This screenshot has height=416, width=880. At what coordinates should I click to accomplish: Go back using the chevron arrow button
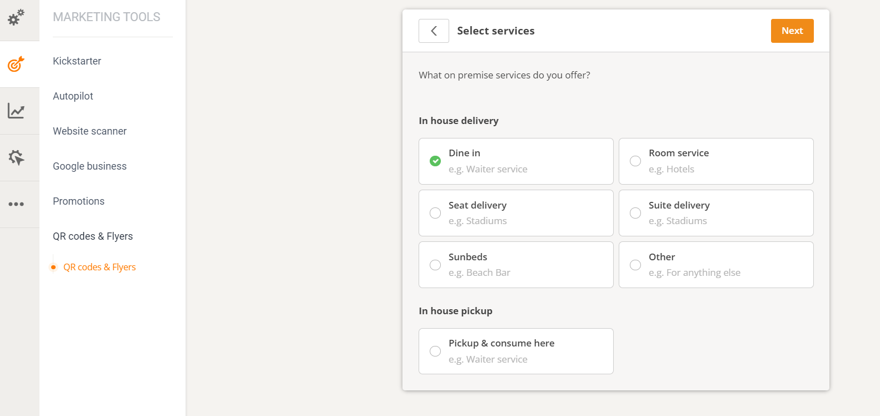(434, 31)
